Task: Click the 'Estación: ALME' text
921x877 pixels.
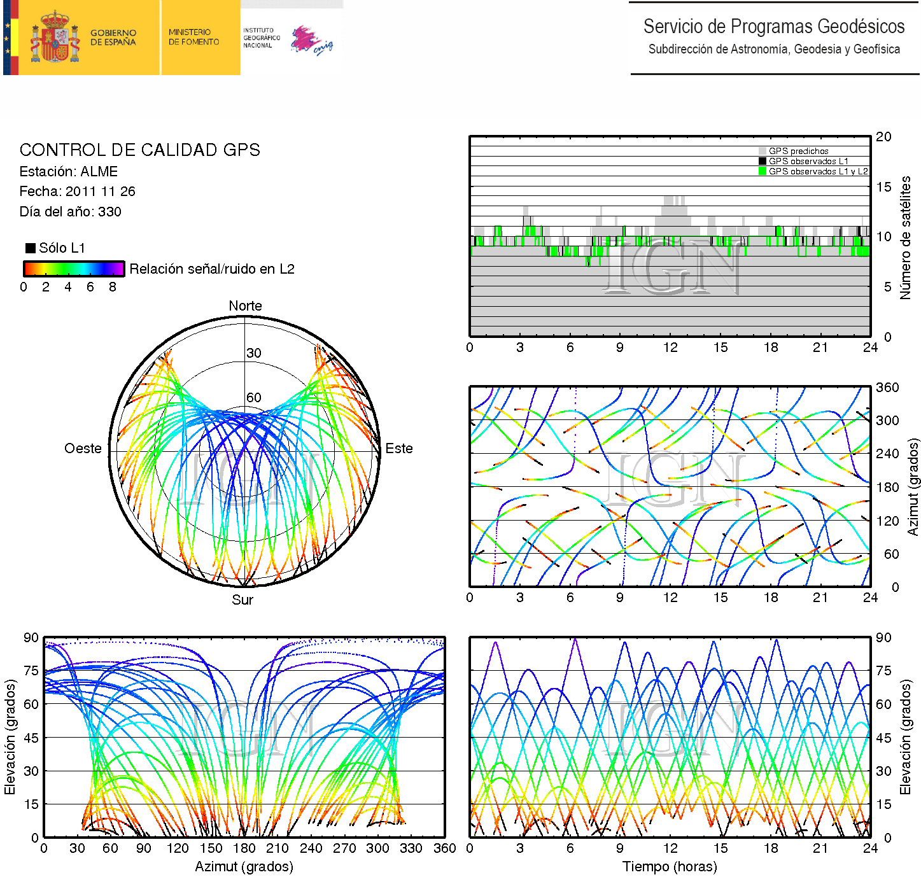Action: coord(69,172)
